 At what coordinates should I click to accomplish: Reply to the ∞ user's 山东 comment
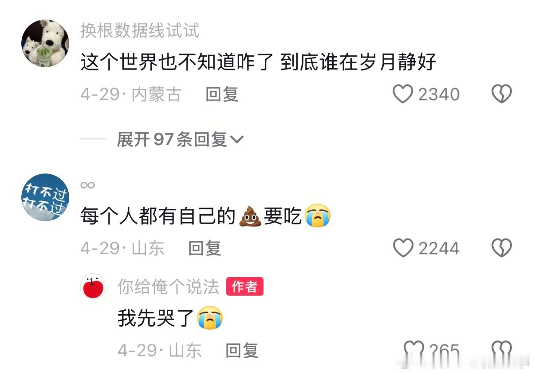tap(205, 248)
